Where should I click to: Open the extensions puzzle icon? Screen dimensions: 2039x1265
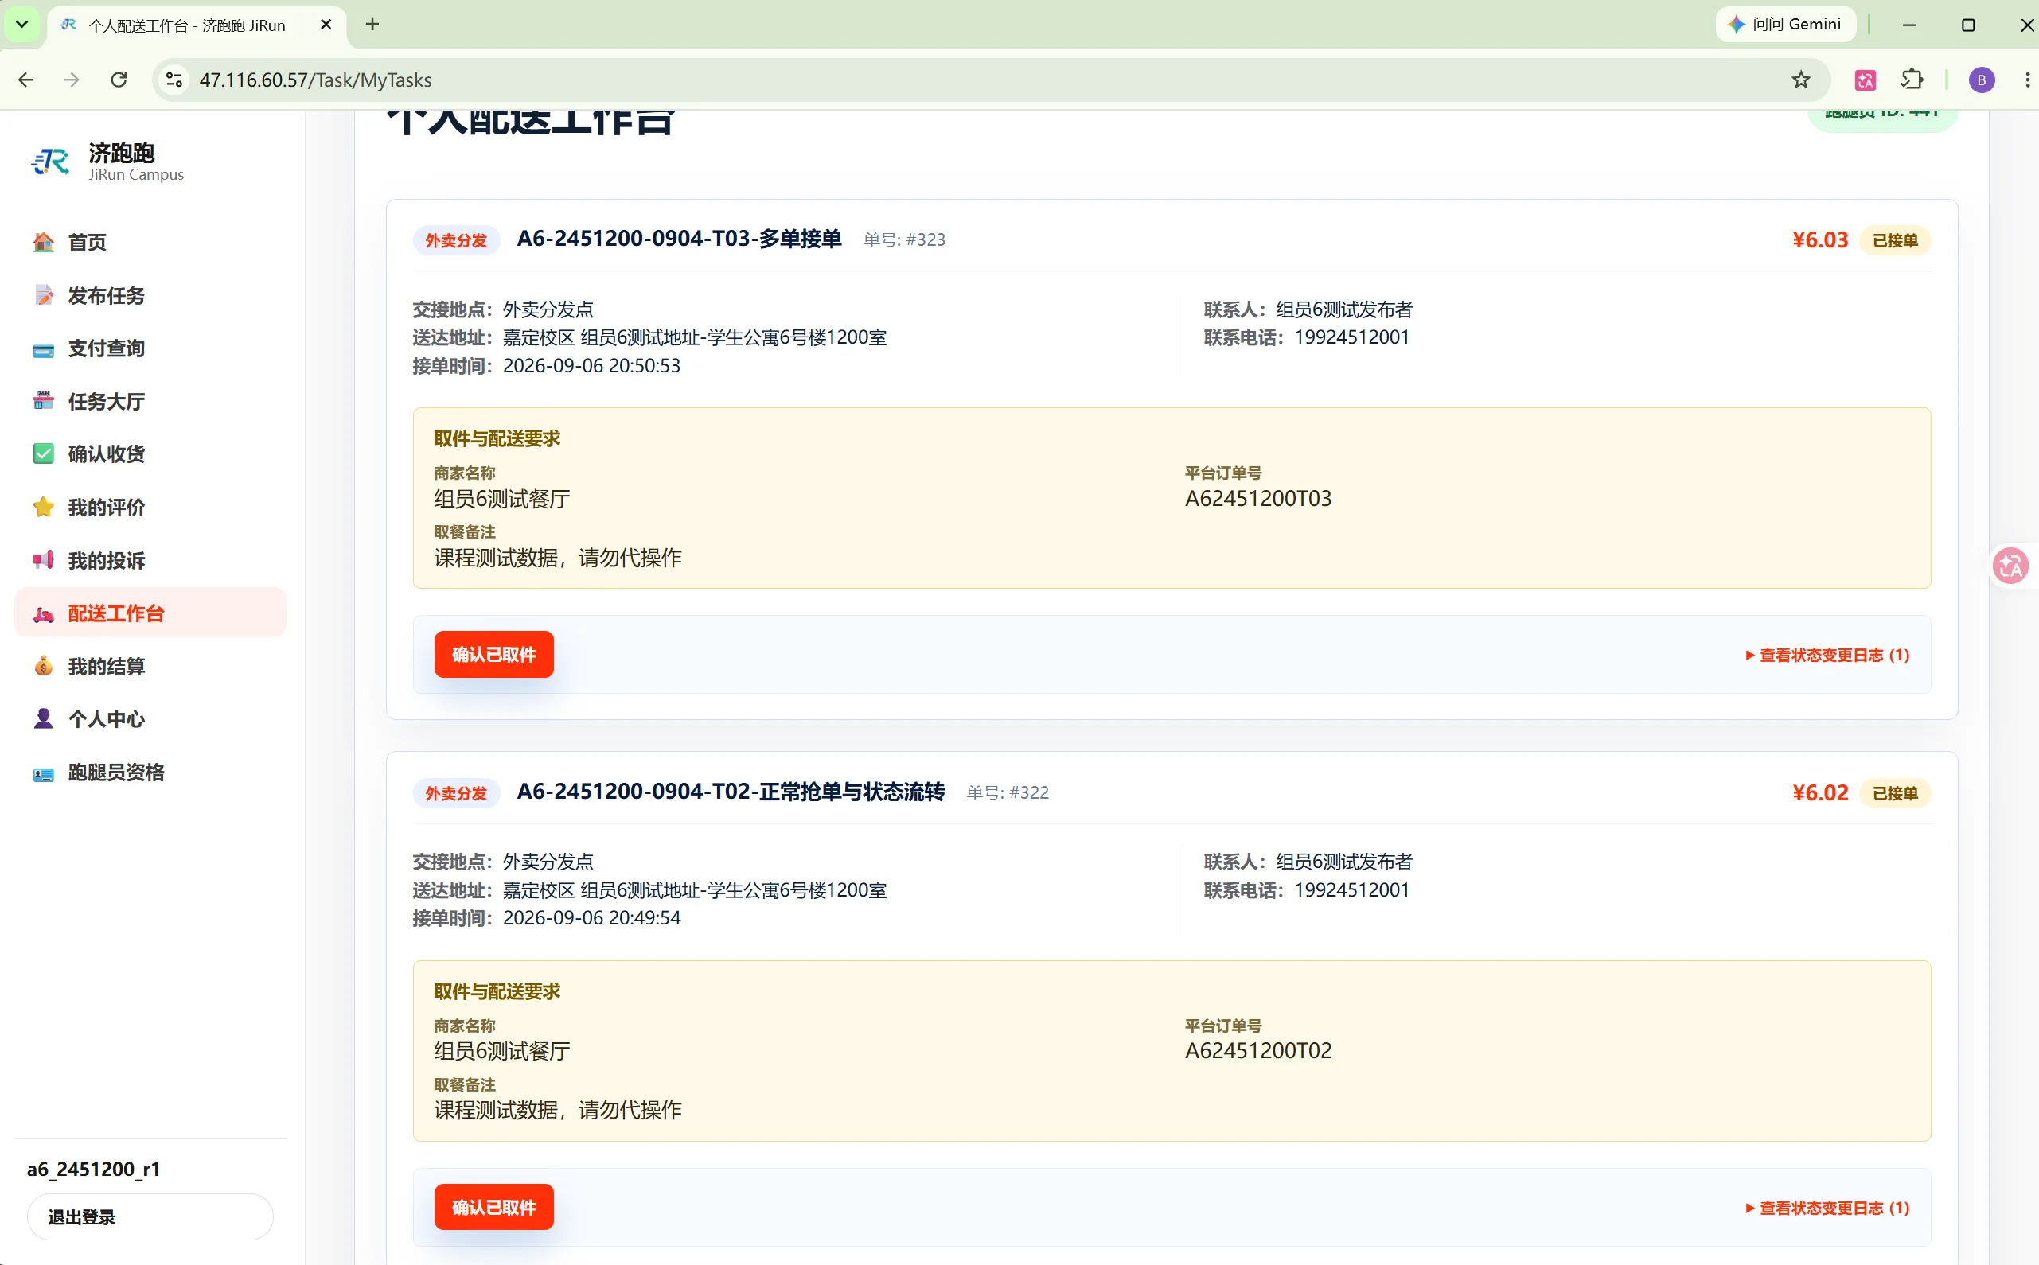(1912, 80)
